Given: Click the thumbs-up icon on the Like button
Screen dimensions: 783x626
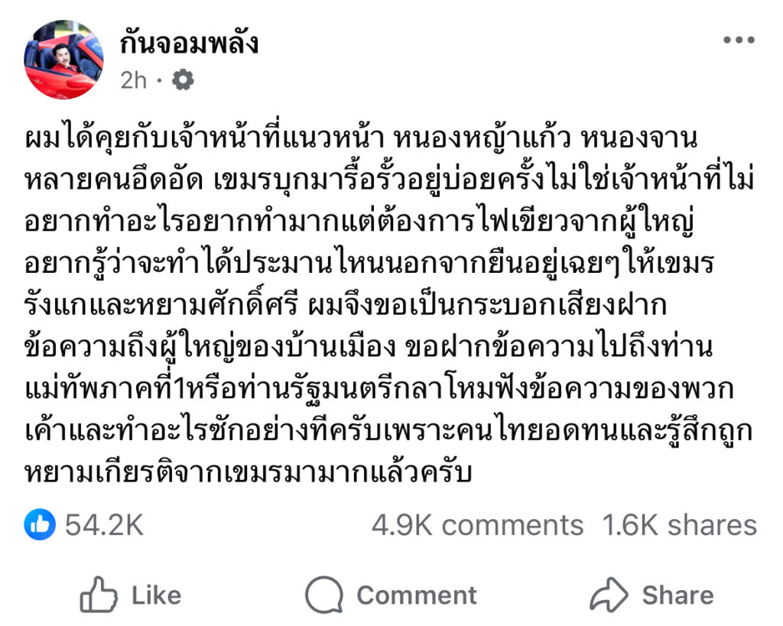Looking at the screenshot, I should click(x=99, y=595).
